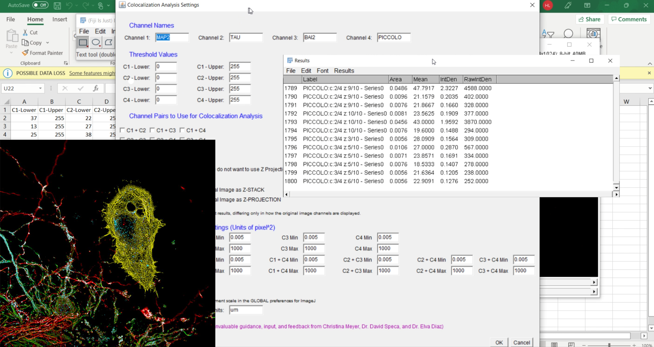This screenshot has height=347, width=654.
Task: Open the Clipboard dialog launcher icon
Action: tap(66, 63)
